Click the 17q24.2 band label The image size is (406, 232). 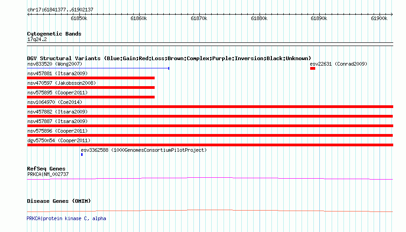pyautogui.click(x=37, y=39)
